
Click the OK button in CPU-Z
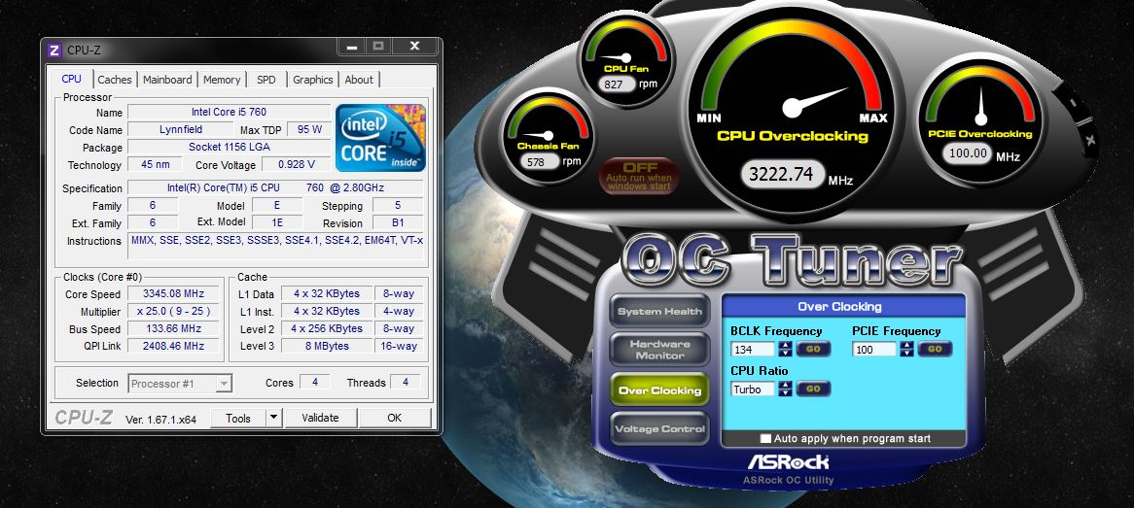point(394,418)
